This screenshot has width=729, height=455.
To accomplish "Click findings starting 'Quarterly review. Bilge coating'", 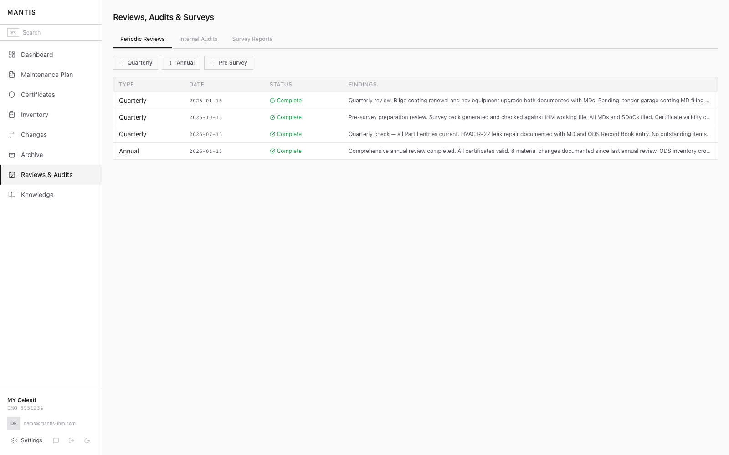I will (x=529, y=101).
